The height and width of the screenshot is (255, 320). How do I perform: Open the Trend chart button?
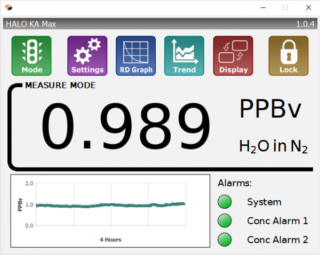coord(184,55)
